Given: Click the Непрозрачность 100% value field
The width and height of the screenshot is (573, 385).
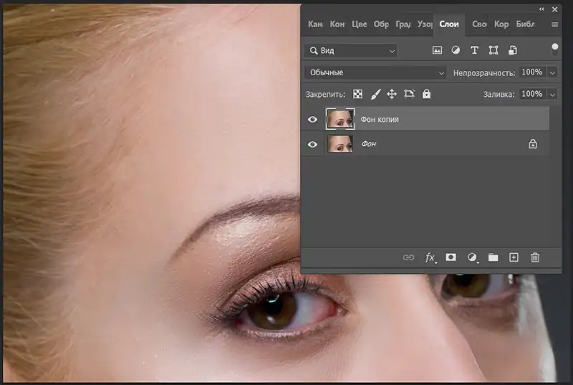Looking at the screenshot, I should coord(532,72).
